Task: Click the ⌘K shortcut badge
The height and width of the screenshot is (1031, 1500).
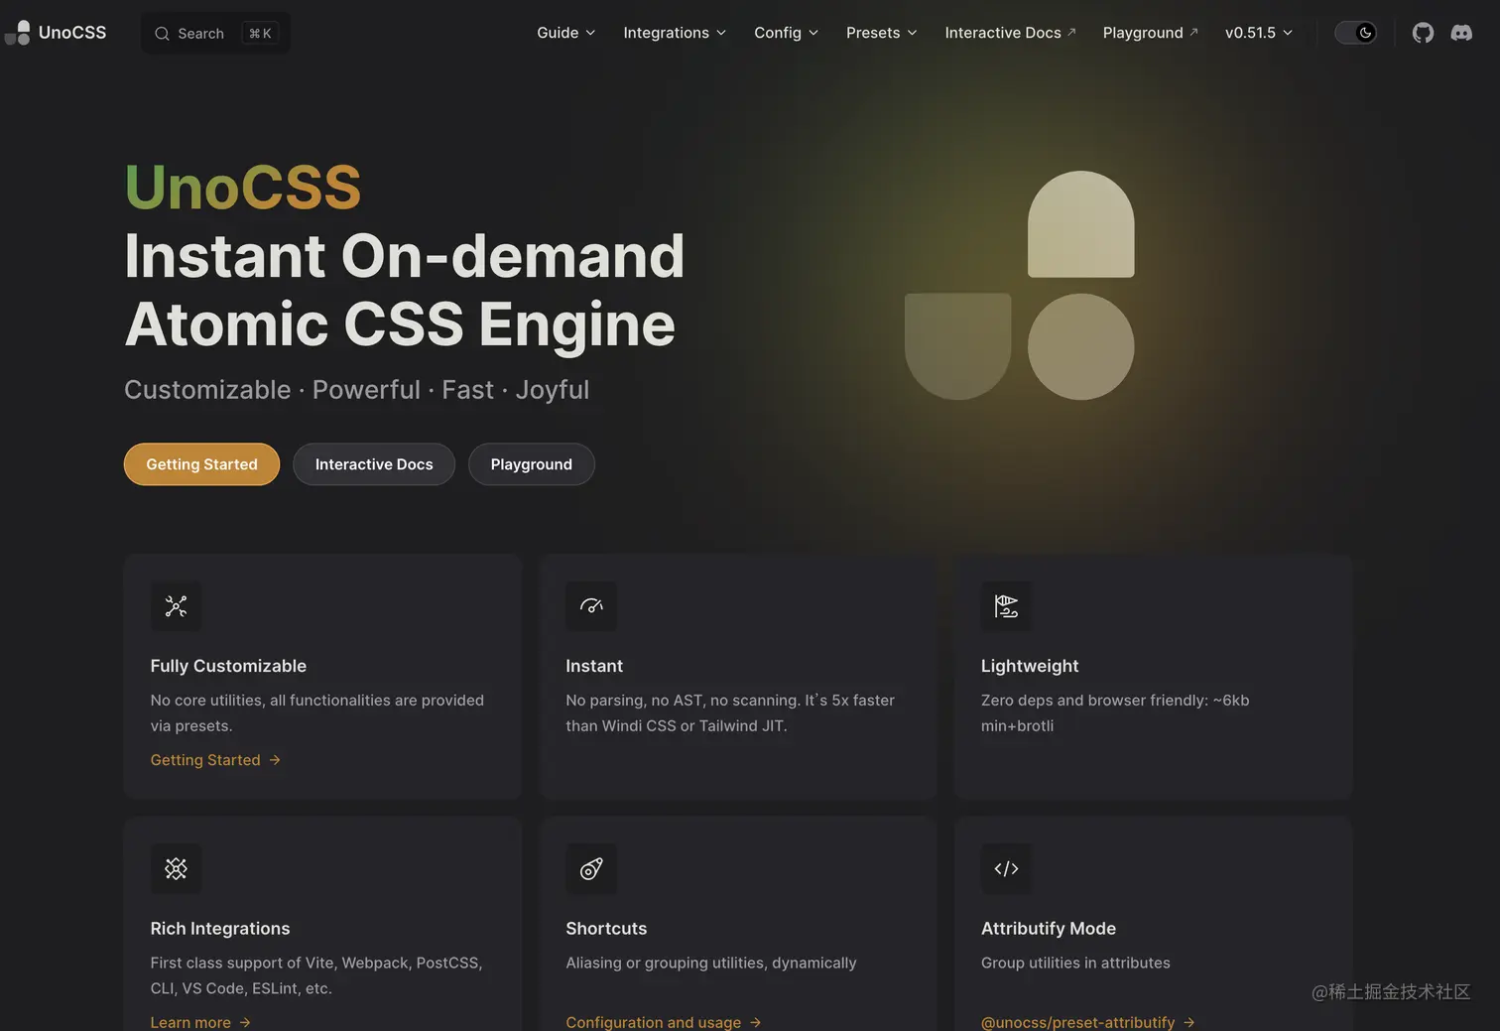Action: [x=261, y=34]
